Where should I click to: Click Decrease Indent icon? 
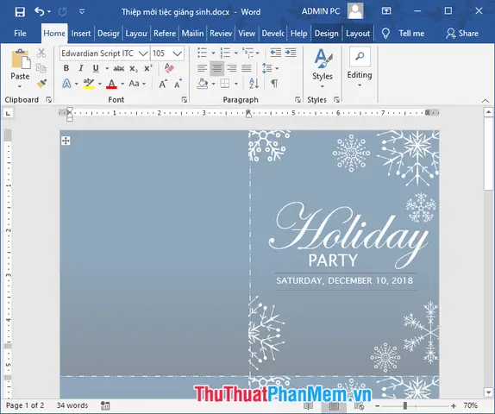276,53
